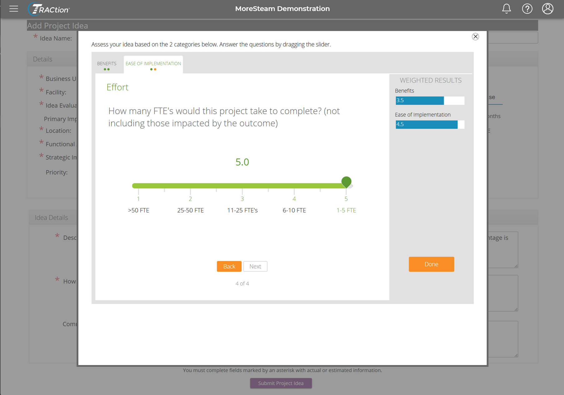Click the "25-50 FTE" label

tap(190, 210)
